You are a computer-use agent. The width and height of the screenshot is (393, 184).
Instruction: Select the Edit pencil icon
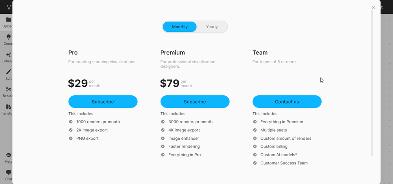[8, 72]
